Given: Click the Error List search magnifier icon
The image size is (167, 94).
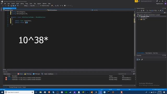Looking at the screenshot, I should point(134,74).
